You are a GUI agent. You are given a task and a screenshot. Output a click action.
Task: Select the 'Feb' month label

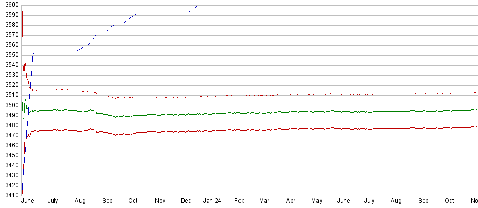[240, 200]
